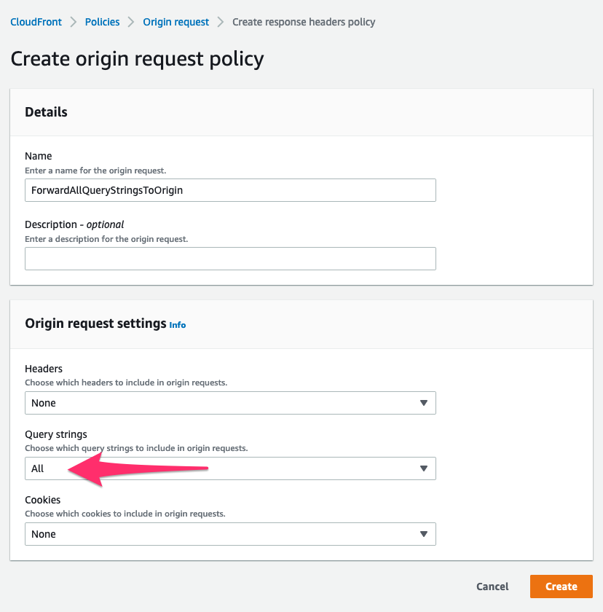Open the Query strings dropdown
Screen dimensions: 603x612
(230, 468)
